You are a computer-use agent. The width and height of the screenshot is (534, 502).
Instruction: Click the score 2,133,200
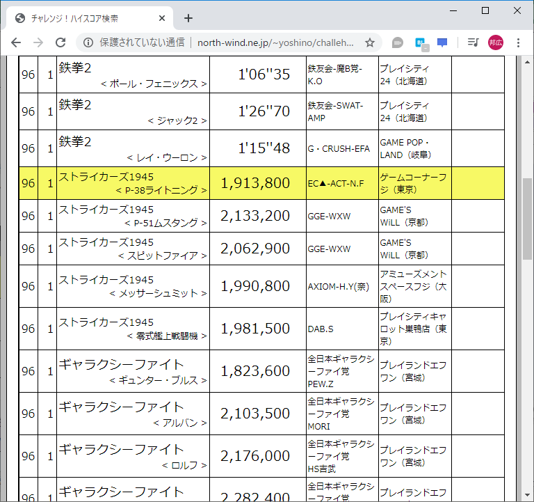[x=255, y=216]
